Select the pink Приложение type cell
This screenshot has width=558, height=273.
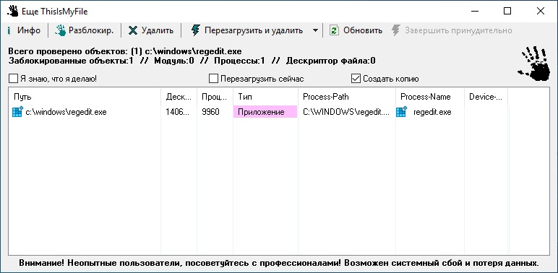(x=265, y=112)
